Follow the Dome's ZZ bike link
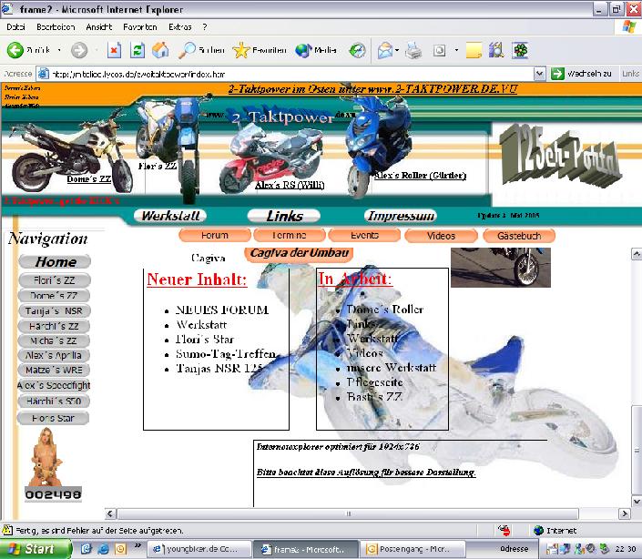Screen dimensions: 642x559 pyautogui.click(x=89, y=178)
